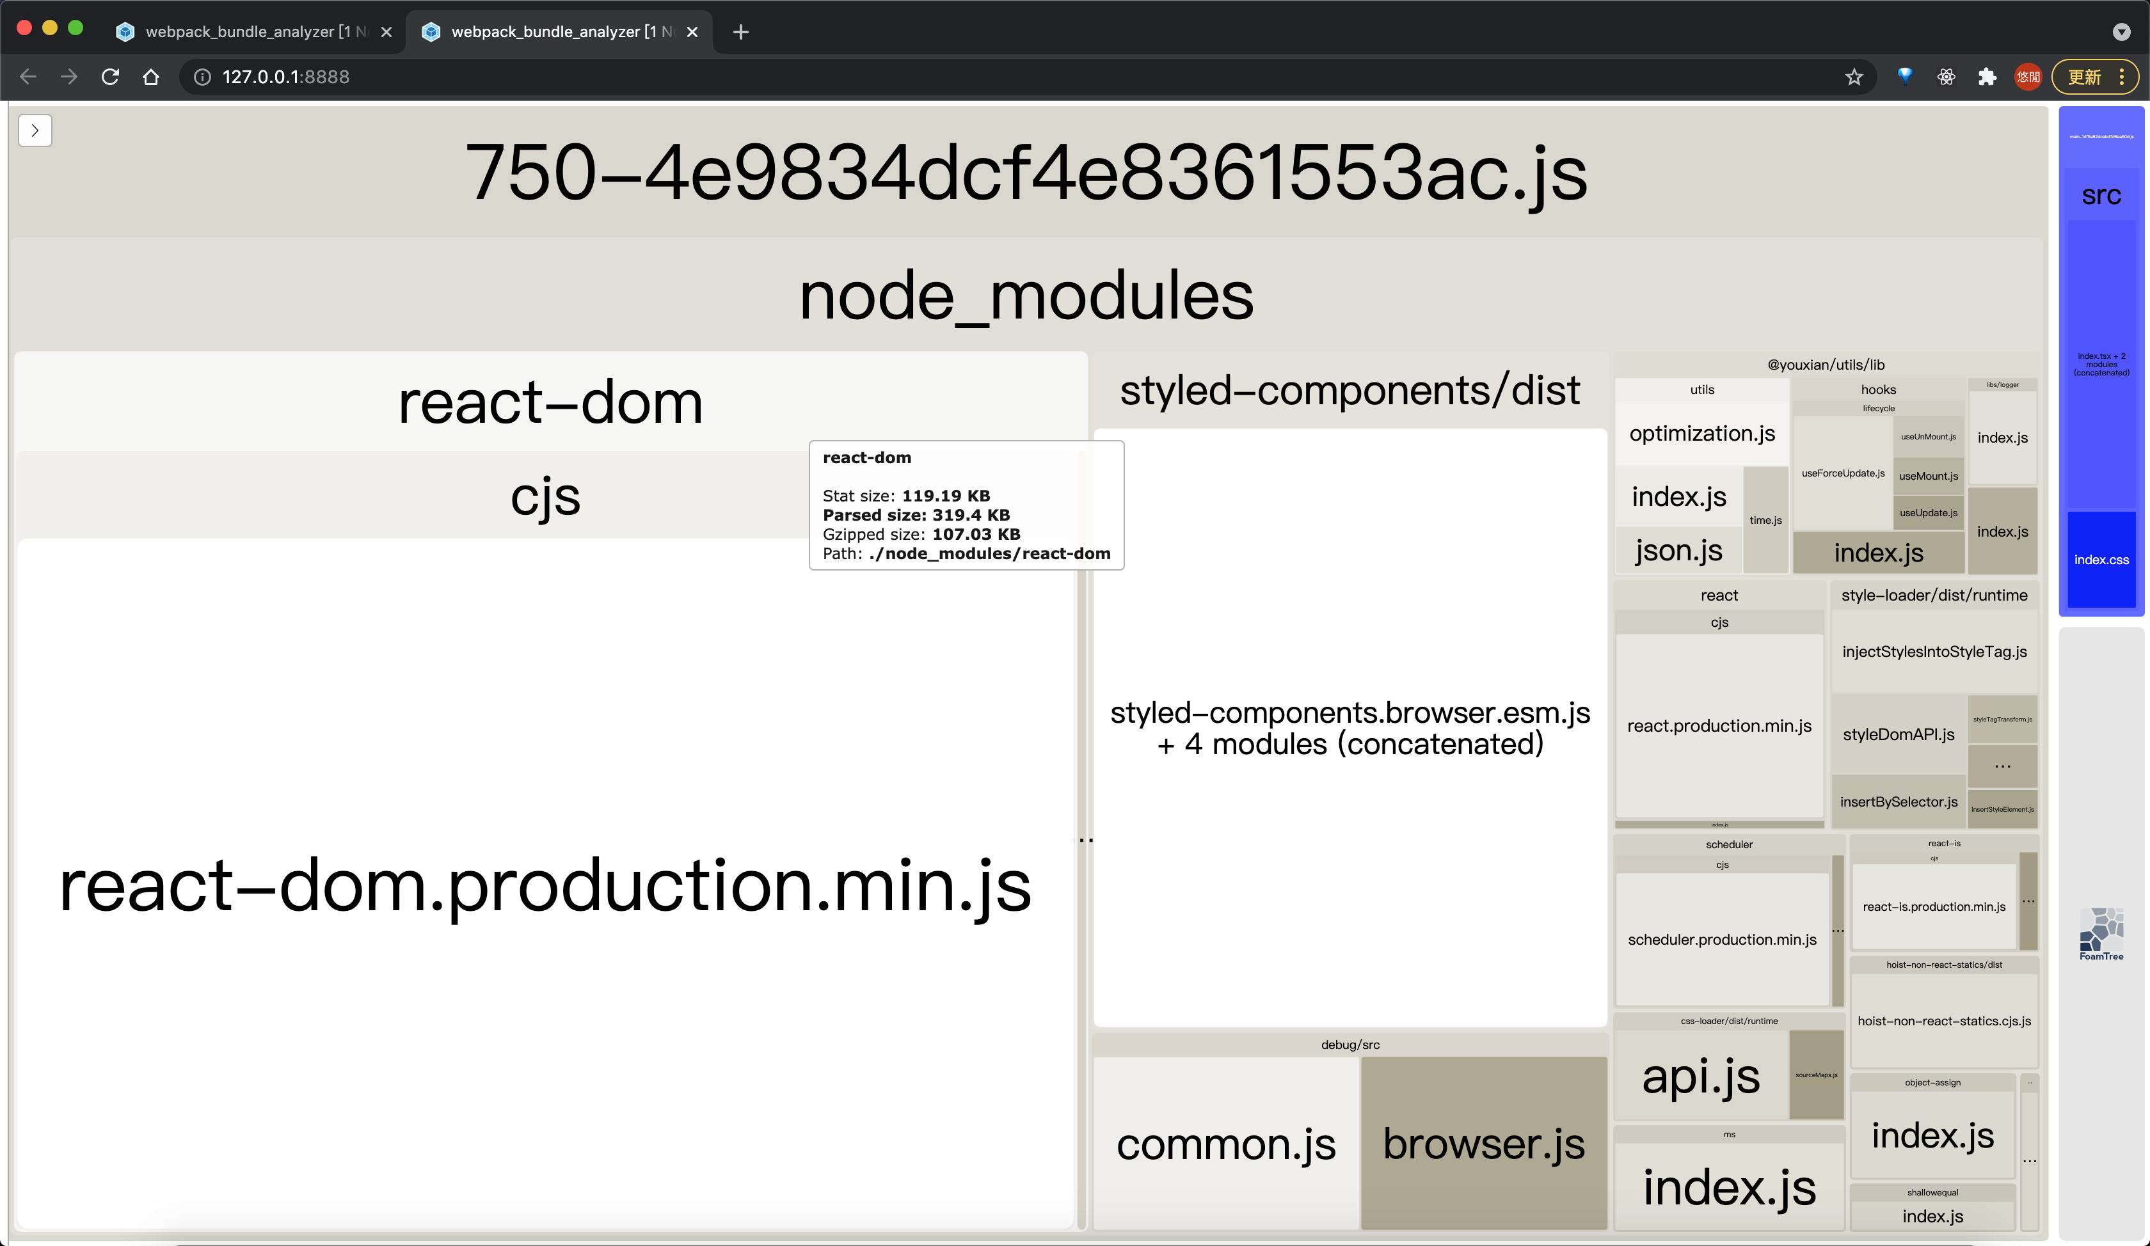Select the src group in main chunk

coord(2101,195)
